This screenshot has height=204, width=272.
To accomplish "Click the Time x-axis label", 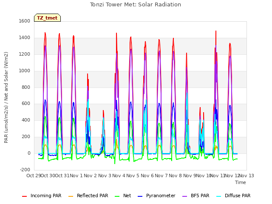I will click(241, 182).
